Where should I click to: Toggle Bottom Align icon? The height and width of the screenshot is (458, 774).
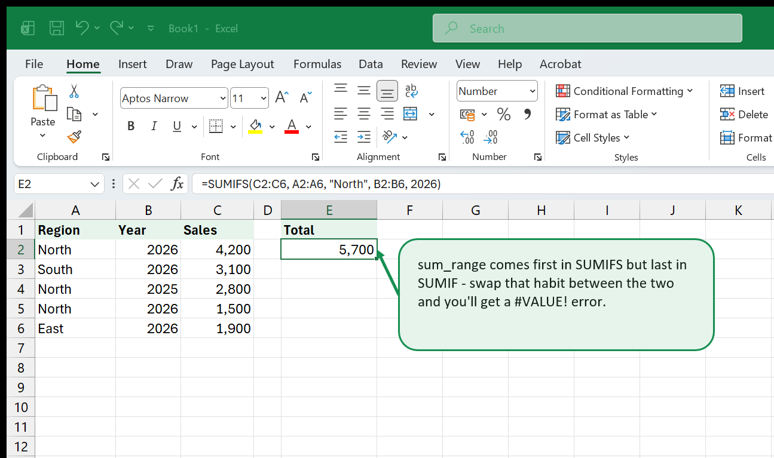click(387, 91)
